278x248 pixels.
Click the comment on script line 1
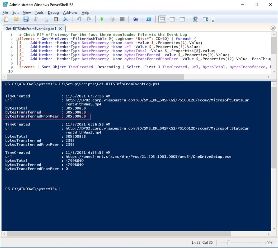click(103, 34)
